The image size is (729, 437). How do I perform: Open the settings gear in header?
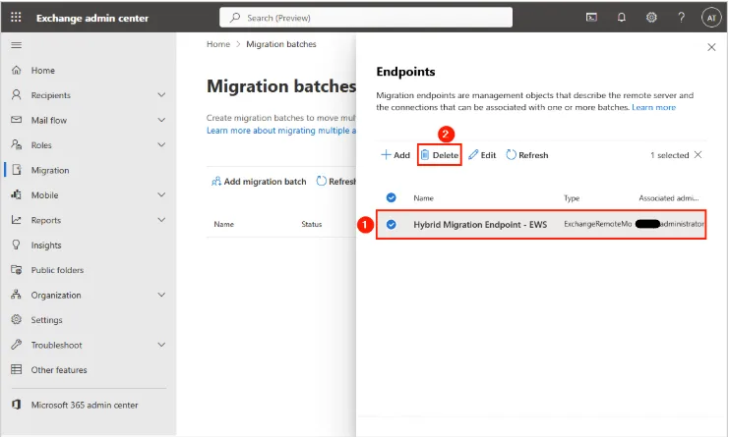(x=651, y=18)
